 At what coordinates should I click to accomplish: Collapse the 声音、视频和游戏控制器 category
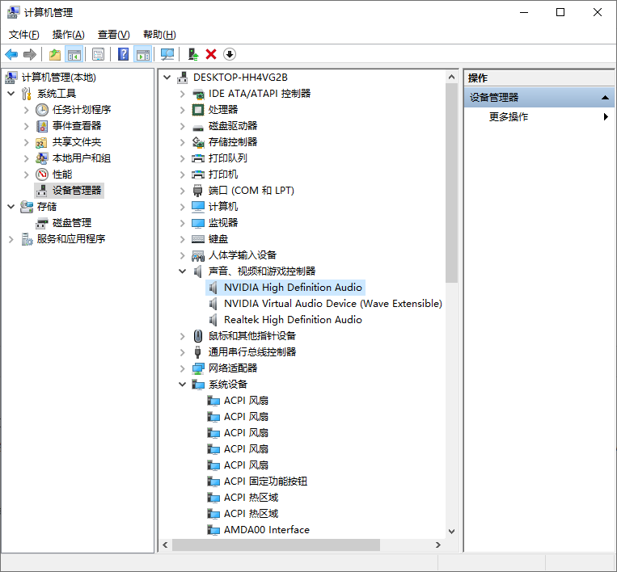[x=182, y=271]
